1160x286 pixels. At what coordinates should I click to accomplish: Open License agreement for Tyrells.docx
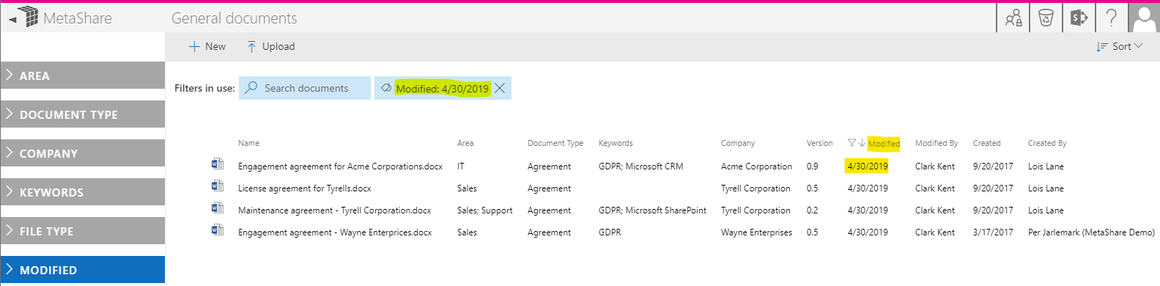pos(305,188)
